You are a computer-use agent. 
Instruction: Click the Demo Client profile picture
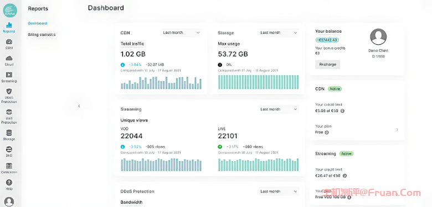tap(378, 37)
